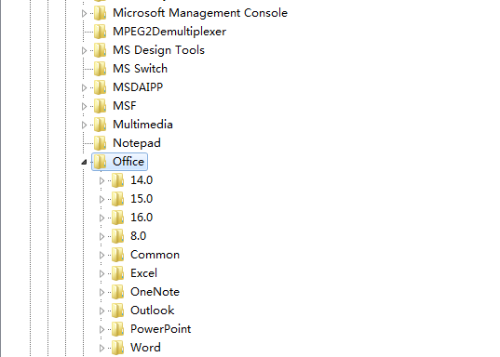Click the Notepad folder icon
The height and width of the screenshot is (357, 500).
pyautogui.click(x=101, y=143)
